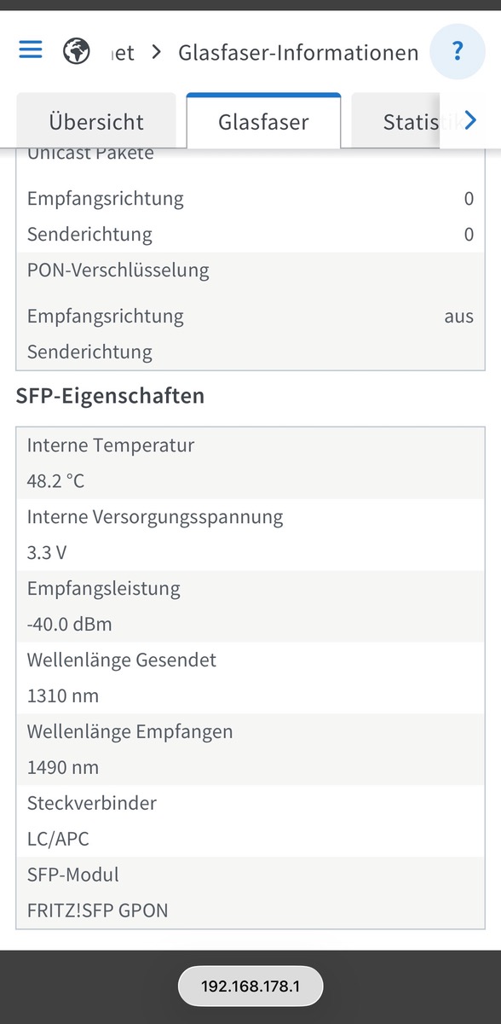
Task: Click the PON-Verschlüsselung row label
Action: pos(118,271)
